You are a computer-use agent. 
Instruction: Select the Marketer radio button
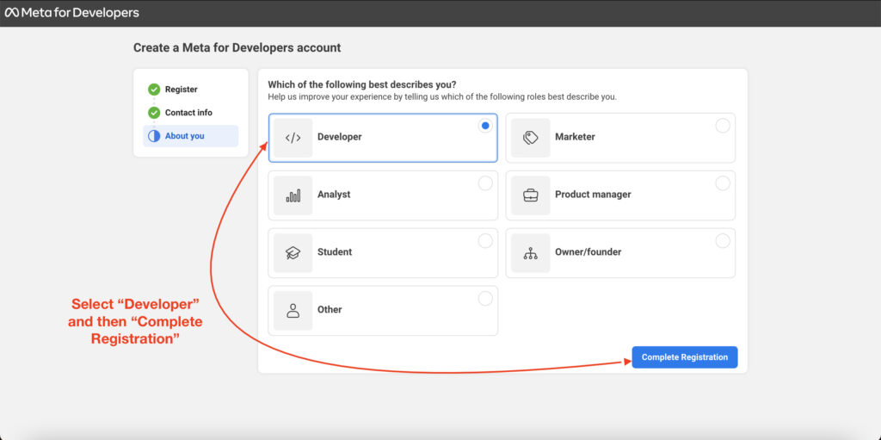(x=723, y=126)
